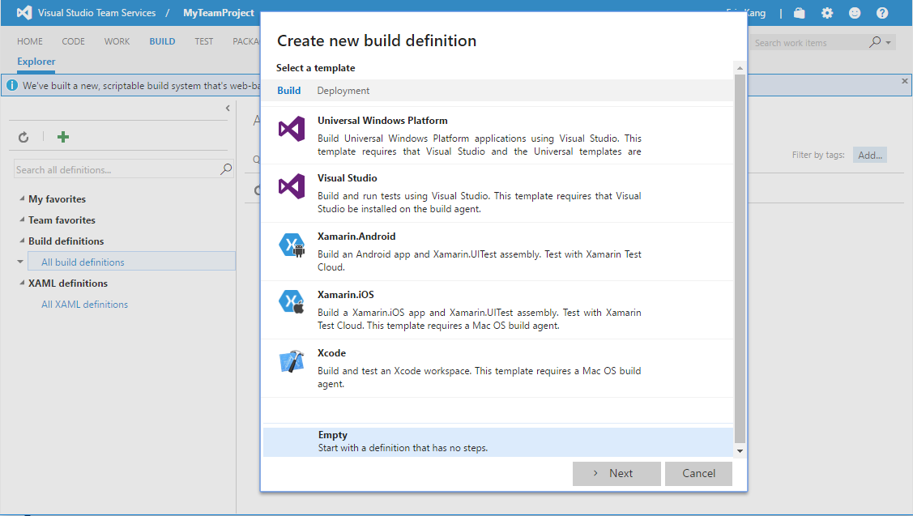Go to the CODE hub
913x516 pixels.
coord(74,41)
